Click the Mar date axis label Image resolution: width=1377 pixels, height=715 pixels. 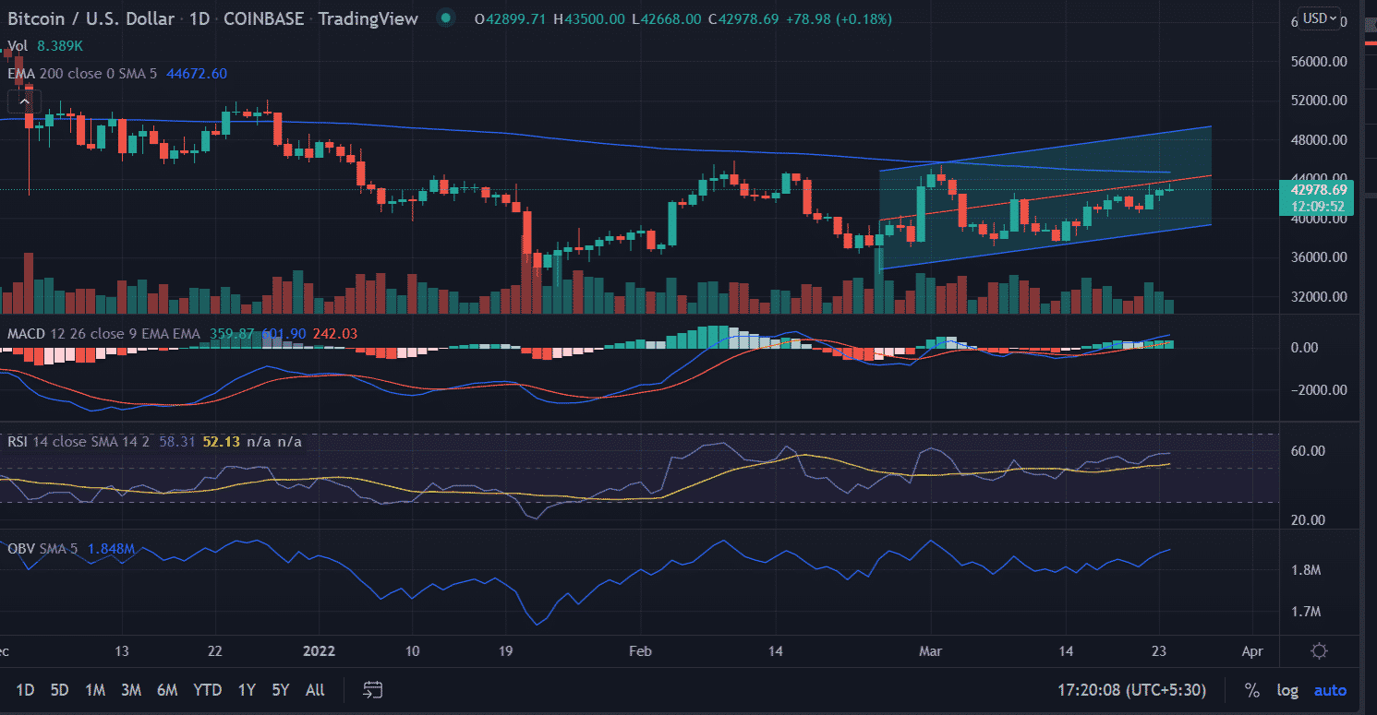click(933, 651)
